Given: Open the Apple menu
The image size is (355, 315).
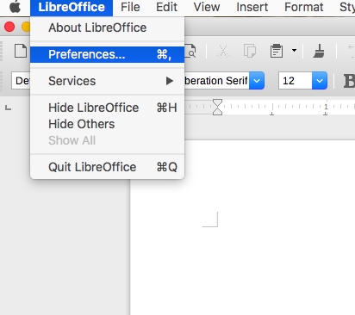Looking at the screenshot, I should (15, 7).
